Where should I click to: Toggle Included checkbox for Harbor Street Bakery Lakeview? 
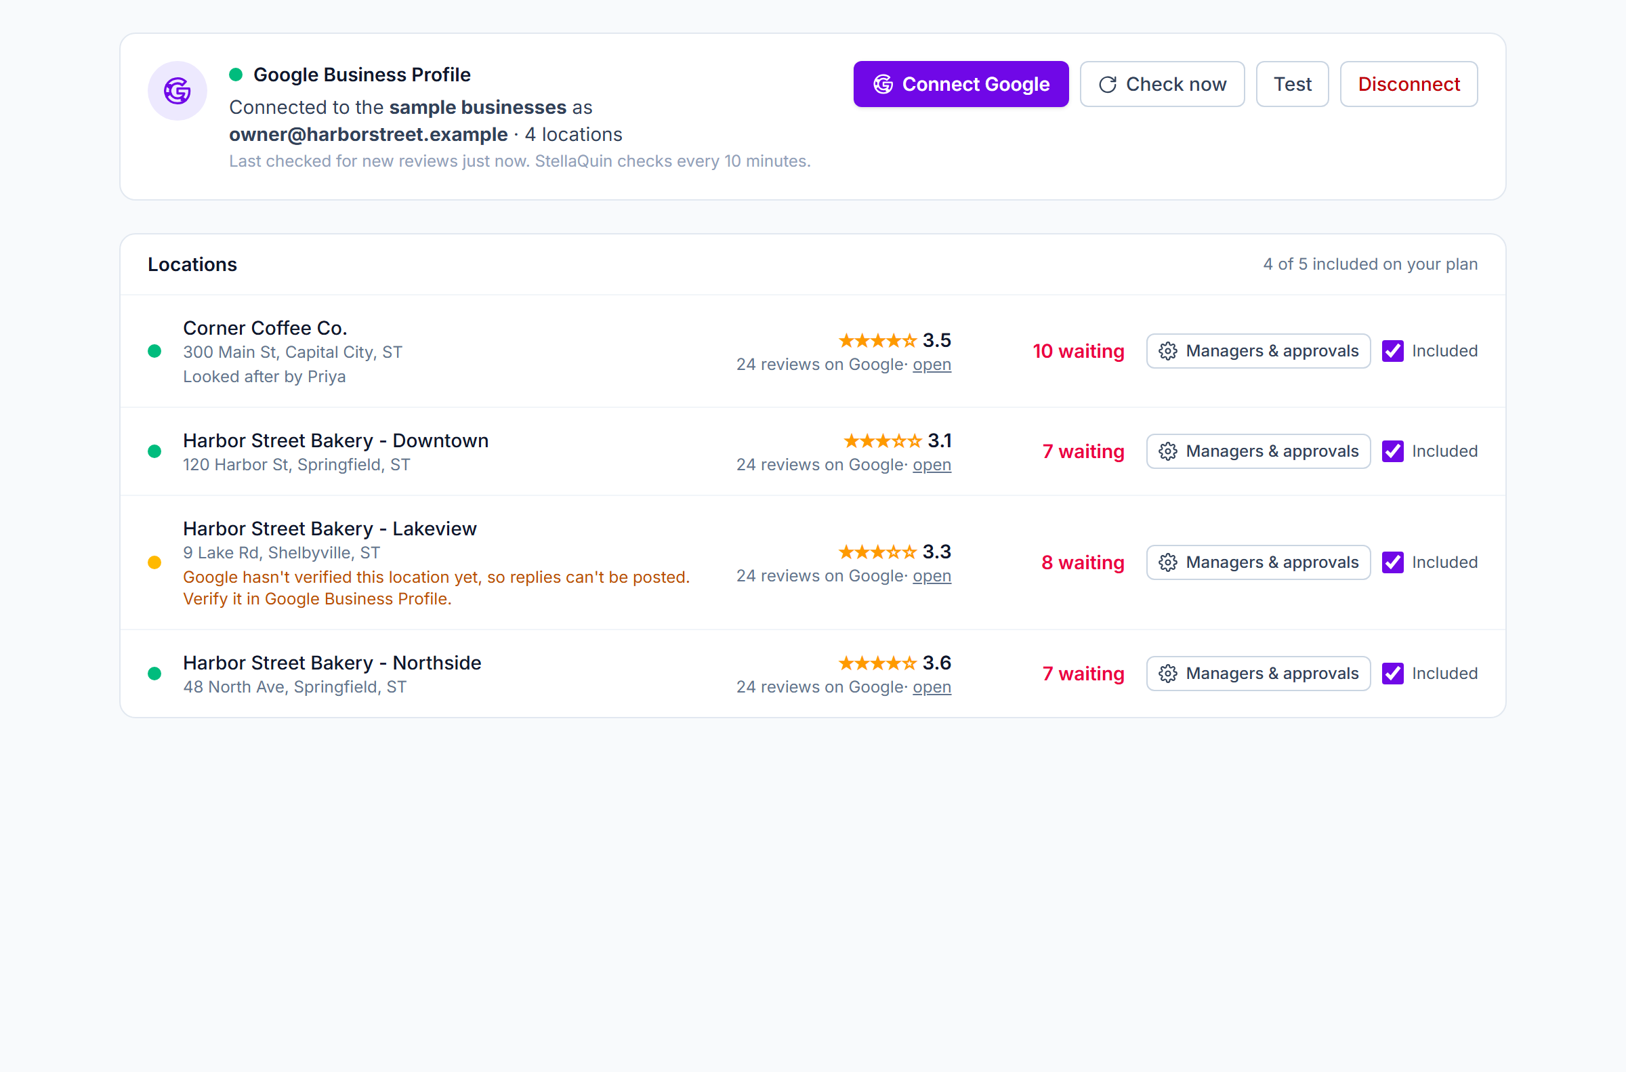tap(1392, 562)
